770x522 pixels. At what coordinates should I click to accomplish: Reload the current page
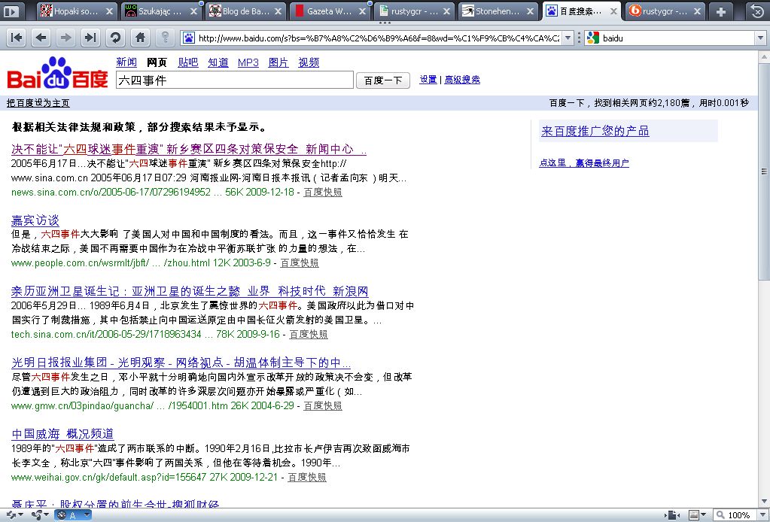[115, 38]
